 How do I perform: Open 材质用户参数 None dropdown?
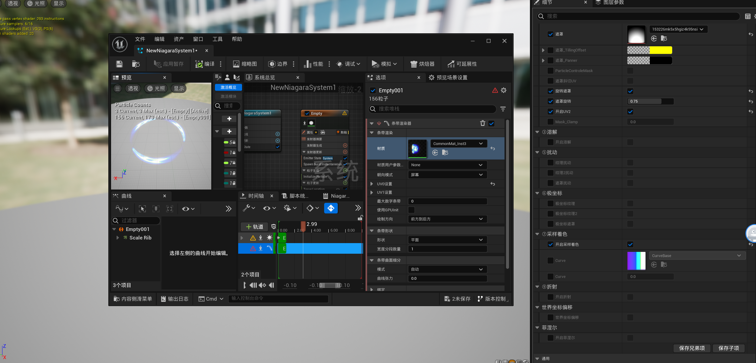pyautogui.click(x=448, y=165)
